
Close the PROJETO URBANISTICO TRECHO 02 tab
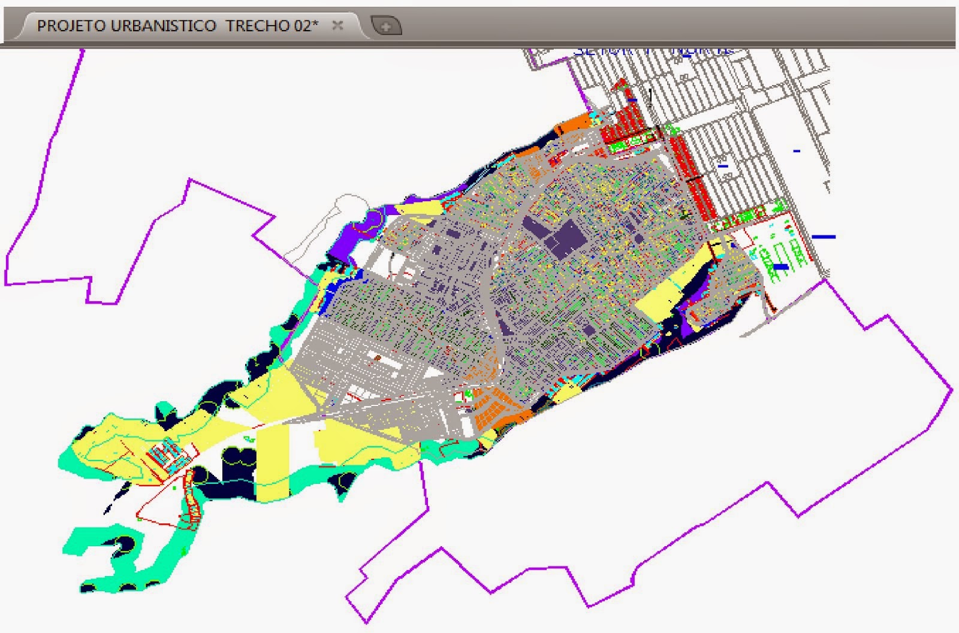pos(337,26)
